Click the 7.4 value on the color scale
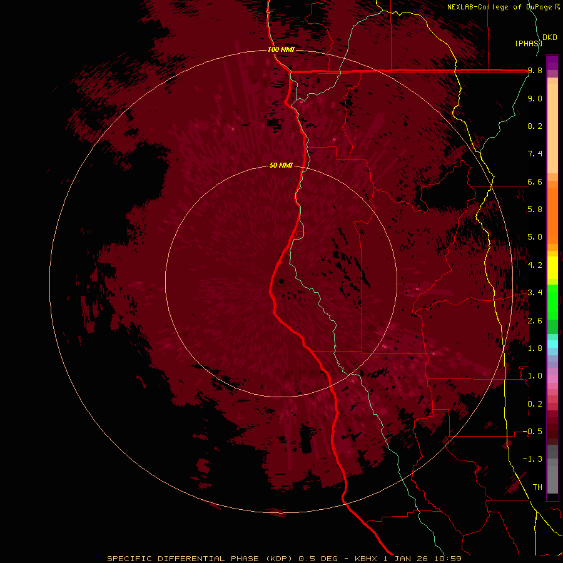This screenshot has height=563, width=563. pyautogui.click(x=535, y=154)
